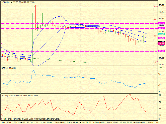The height and width of the screenshot is (124, 166).
Task: Select the 25 Oct 2011 date label
Action: click(6, 122)
